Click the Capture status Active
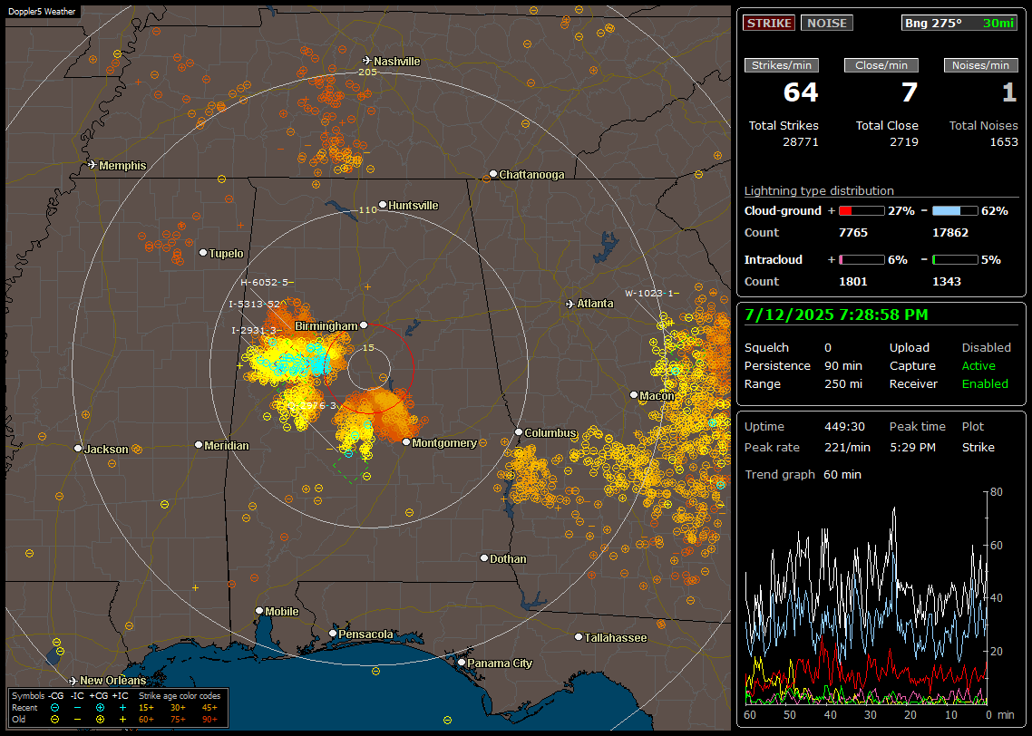 978,365
